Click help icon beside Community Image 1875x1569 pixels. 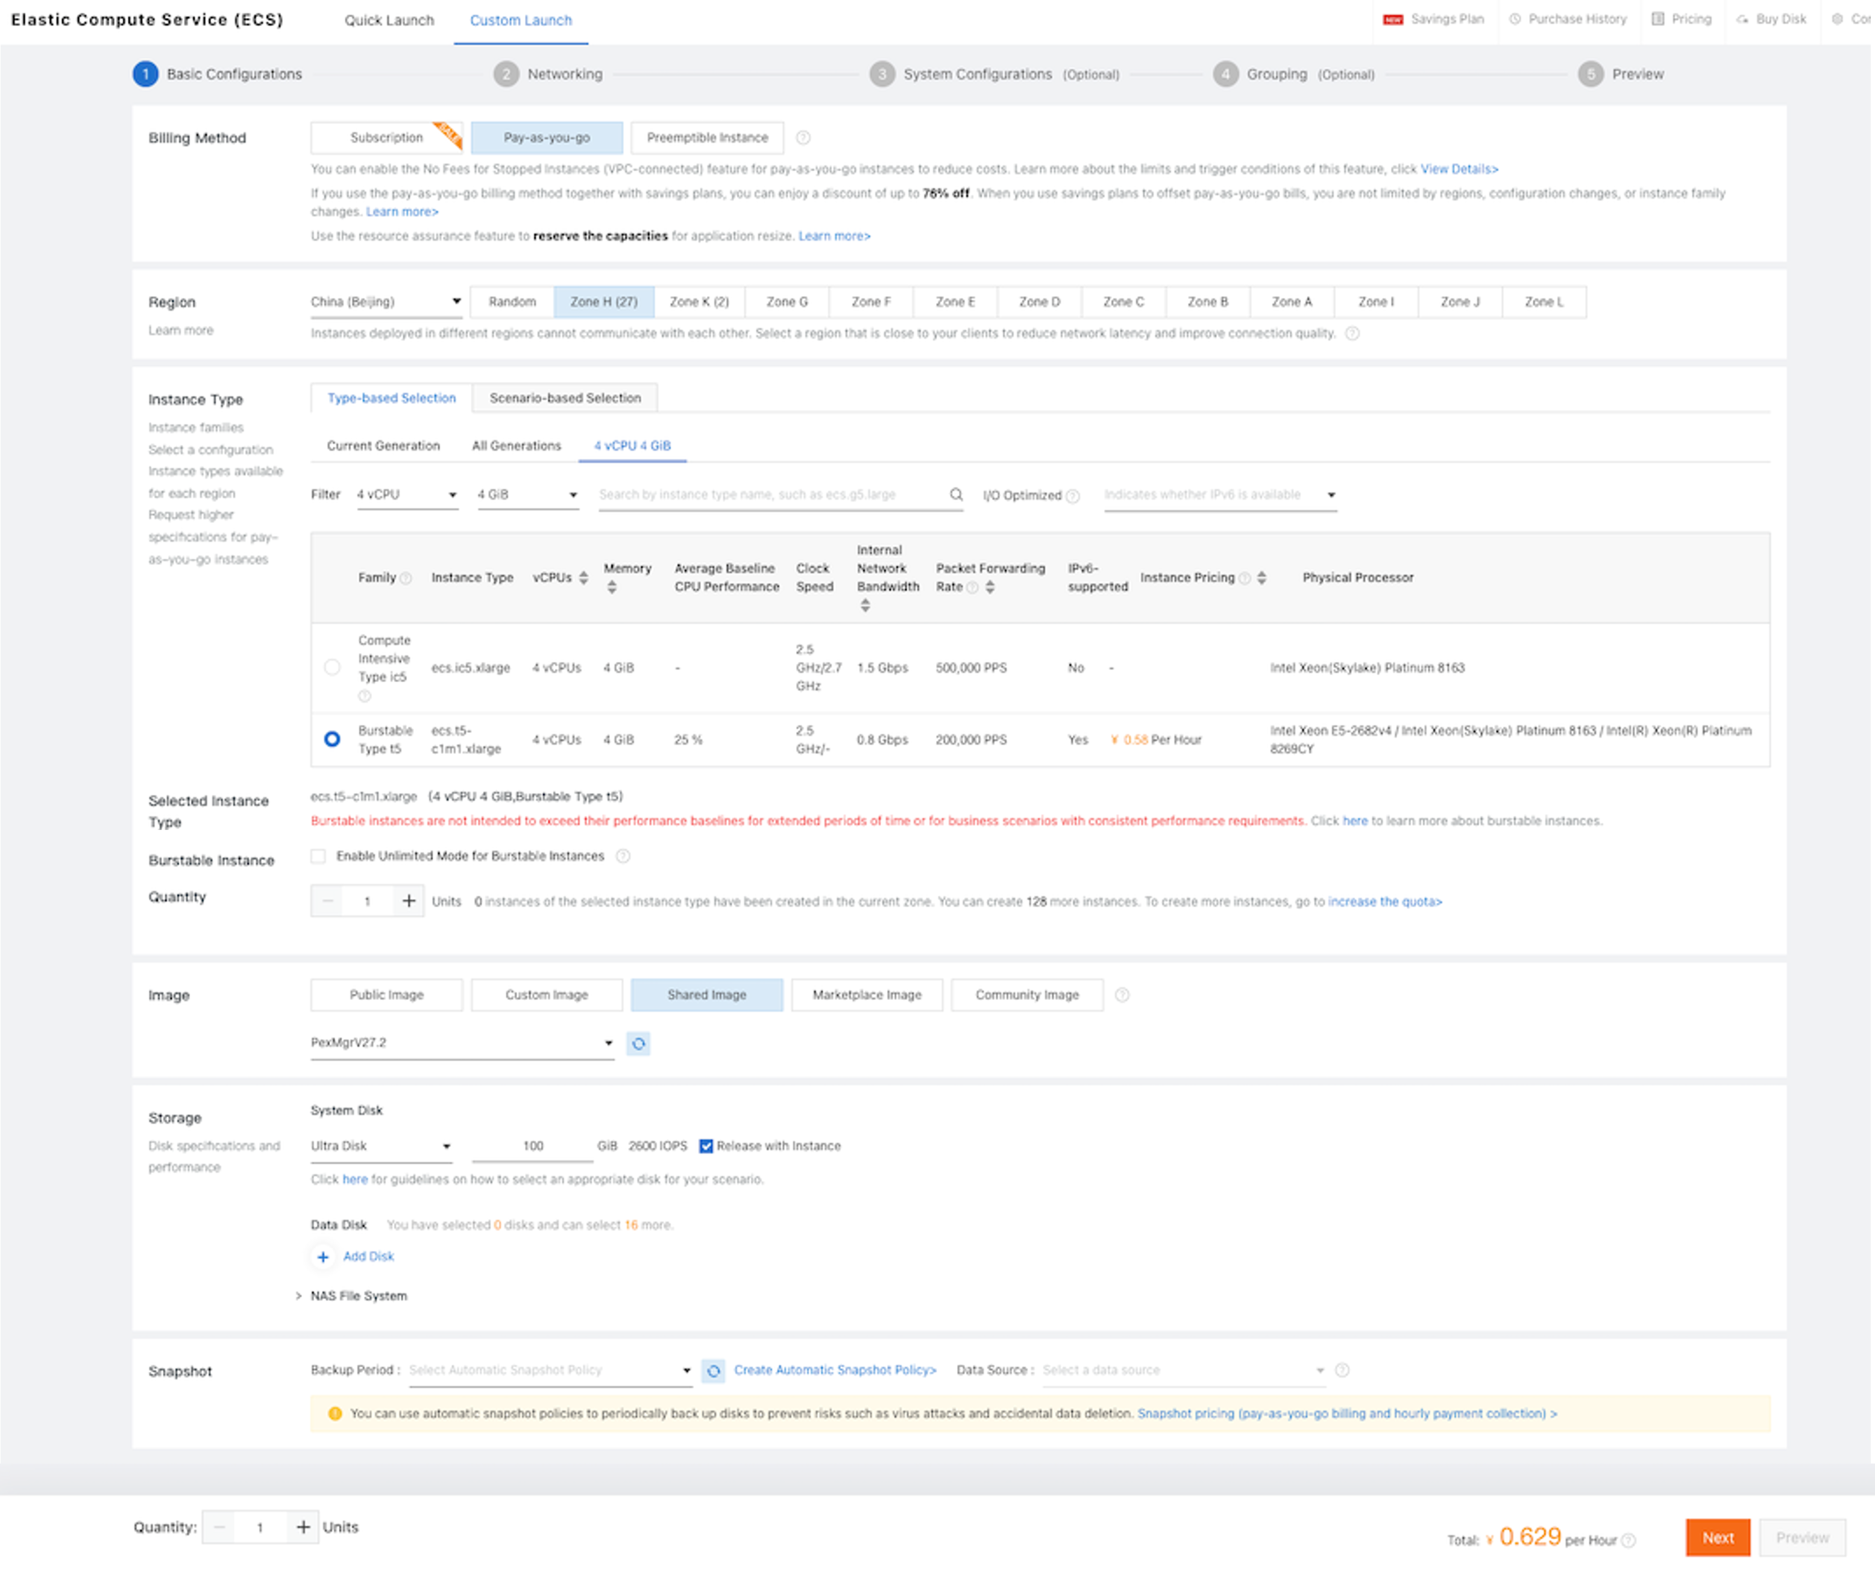pos(1122,995)
